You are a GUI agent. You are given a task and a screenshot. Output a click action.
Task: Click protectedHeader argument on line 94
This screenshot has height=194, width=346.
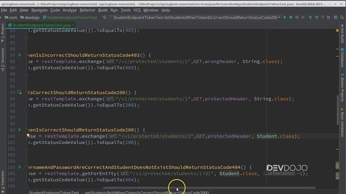coord(226,99)
